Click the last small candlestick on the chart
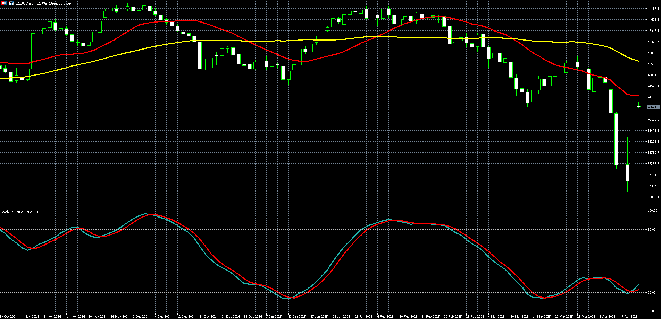The width and height of the screenshot is (661, 319). [638, 106]
